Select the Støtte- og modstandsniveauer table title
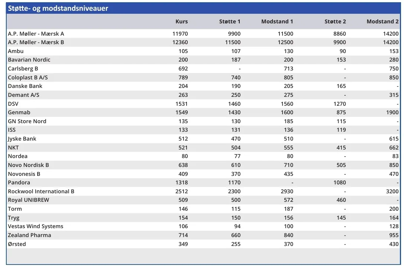 pyautogui.click(x=58, y=8)
